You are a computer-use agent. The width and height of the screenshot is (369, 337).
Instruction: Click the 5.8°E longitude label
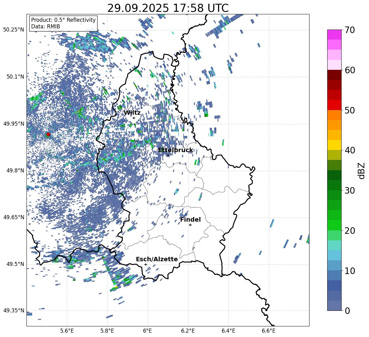pos(107,331)
